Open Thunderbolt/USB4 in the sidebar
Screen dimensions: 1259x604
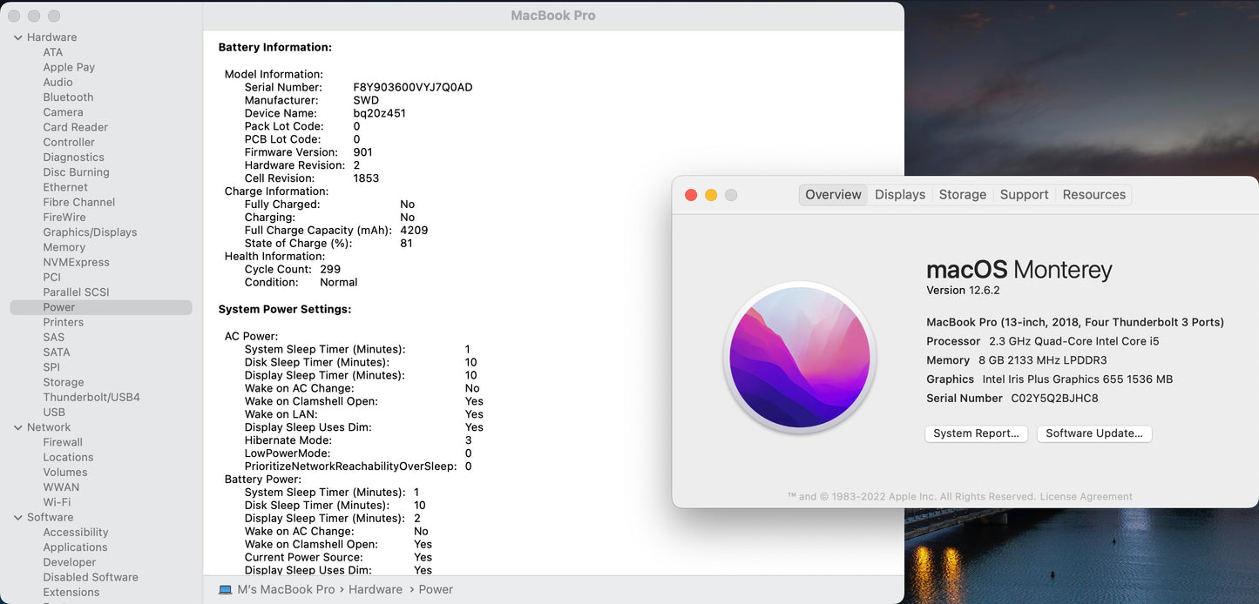click(x=91, y=397)
